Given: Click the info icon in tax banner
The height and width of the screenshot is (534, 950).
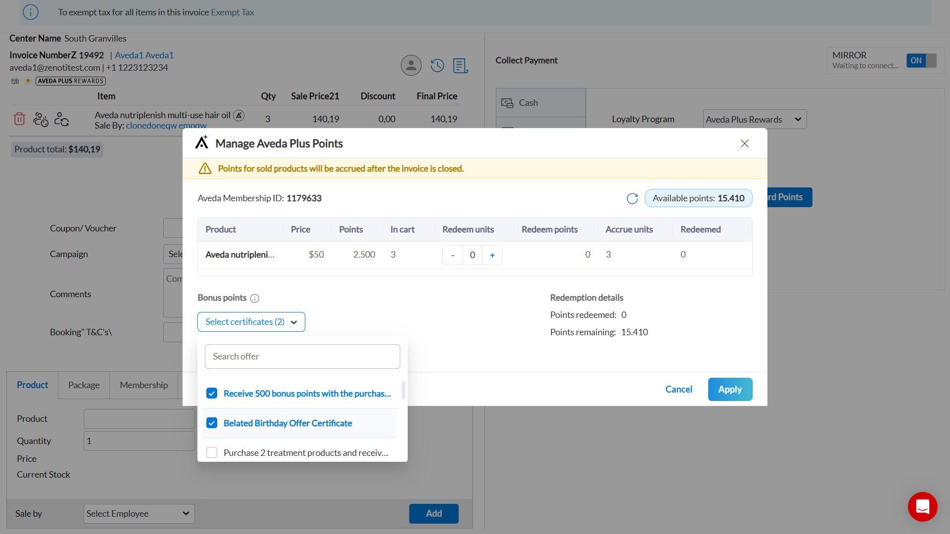Looking at the screenshot, I should tap(31, 12).
